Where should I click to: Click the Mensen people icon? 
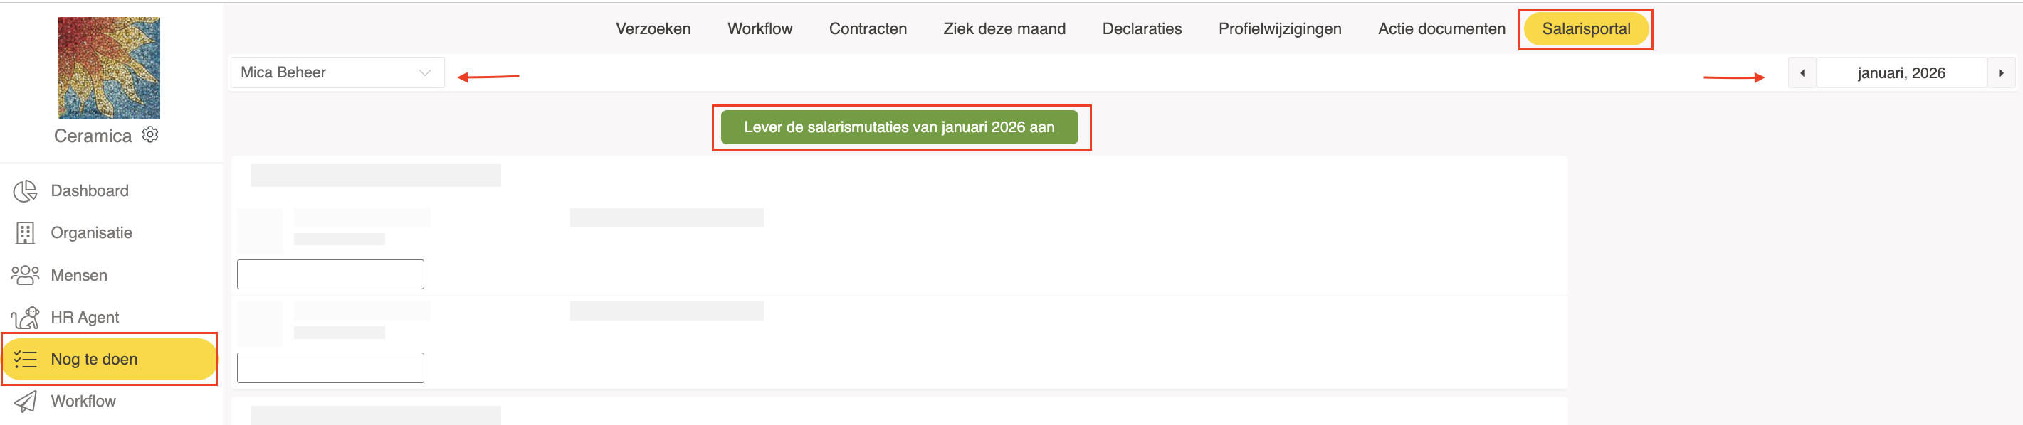pyautogui.click(x=25, y=275)
